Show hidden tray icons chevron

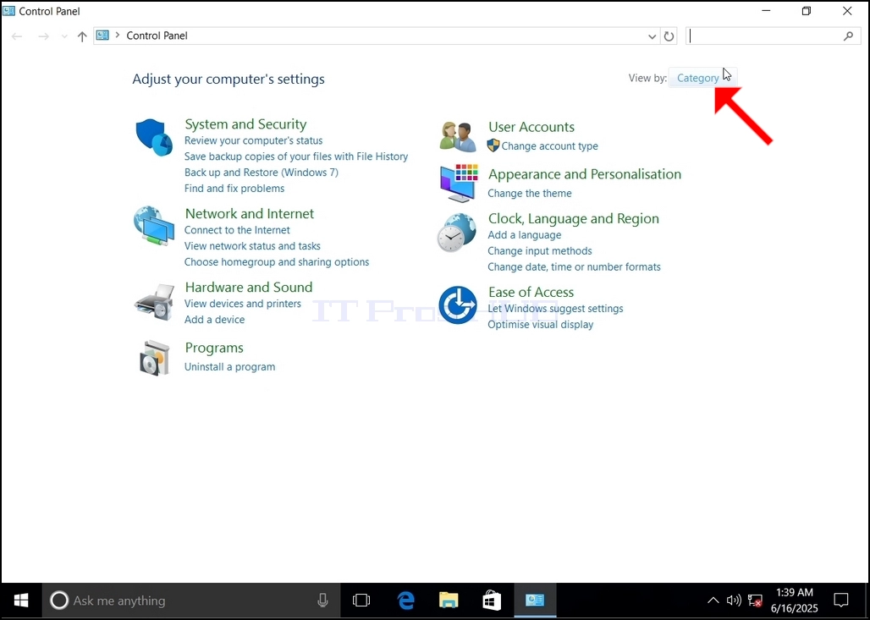(x=713, y=601)
